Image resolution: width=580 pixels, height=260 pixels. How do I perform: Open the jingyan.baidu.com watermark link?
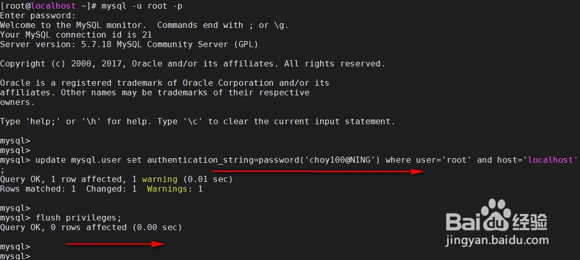(496, 239)
